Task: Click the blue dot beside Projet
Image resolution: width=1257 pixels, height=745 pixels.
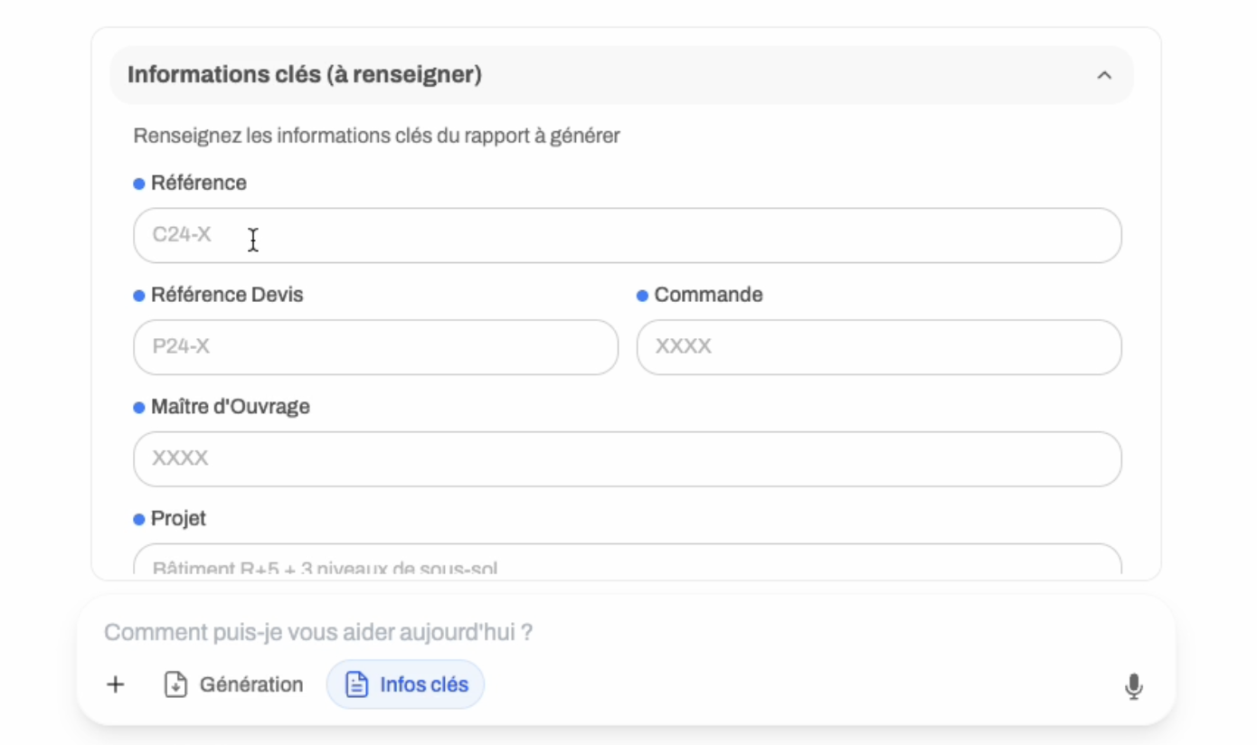Action: tap(137, 518)
